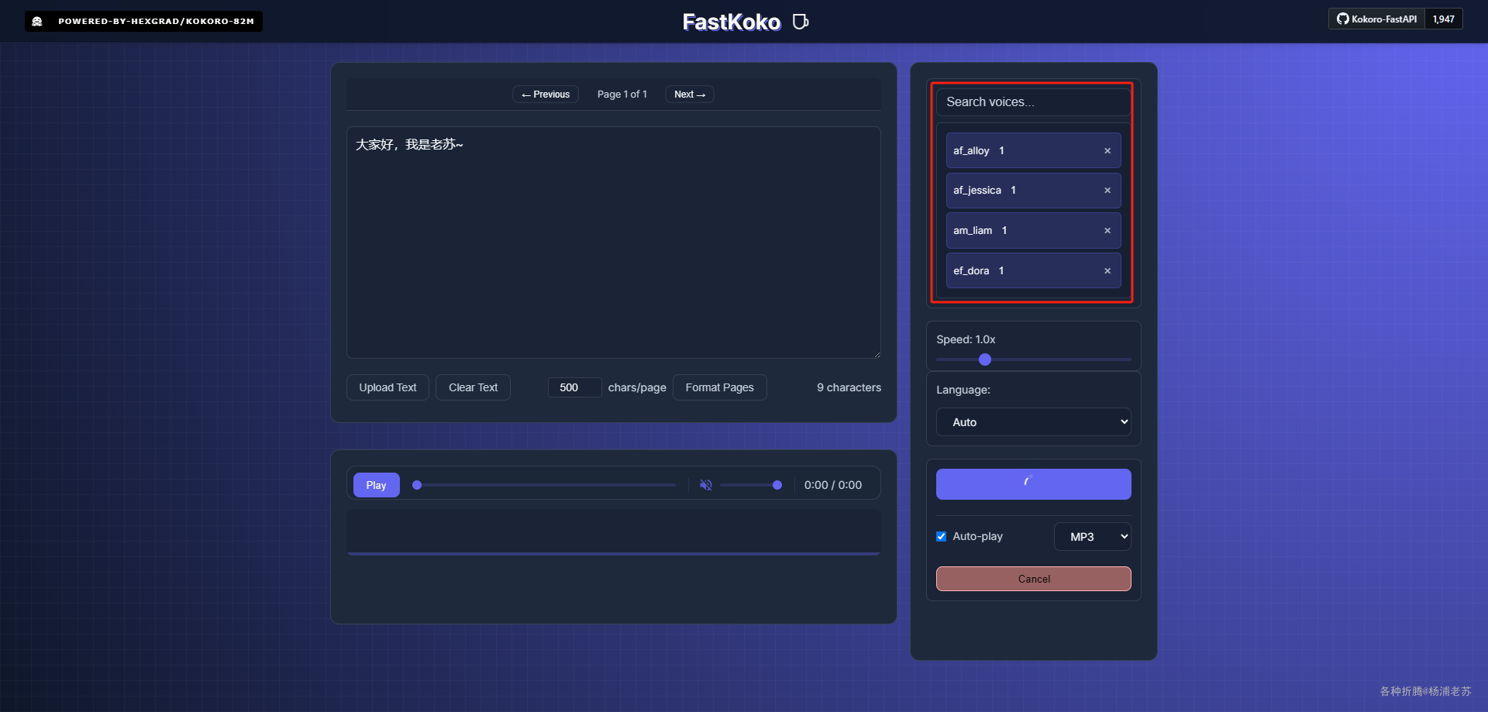
Task: Focus the Search voices field
Action: click(x=1034, y=102)
